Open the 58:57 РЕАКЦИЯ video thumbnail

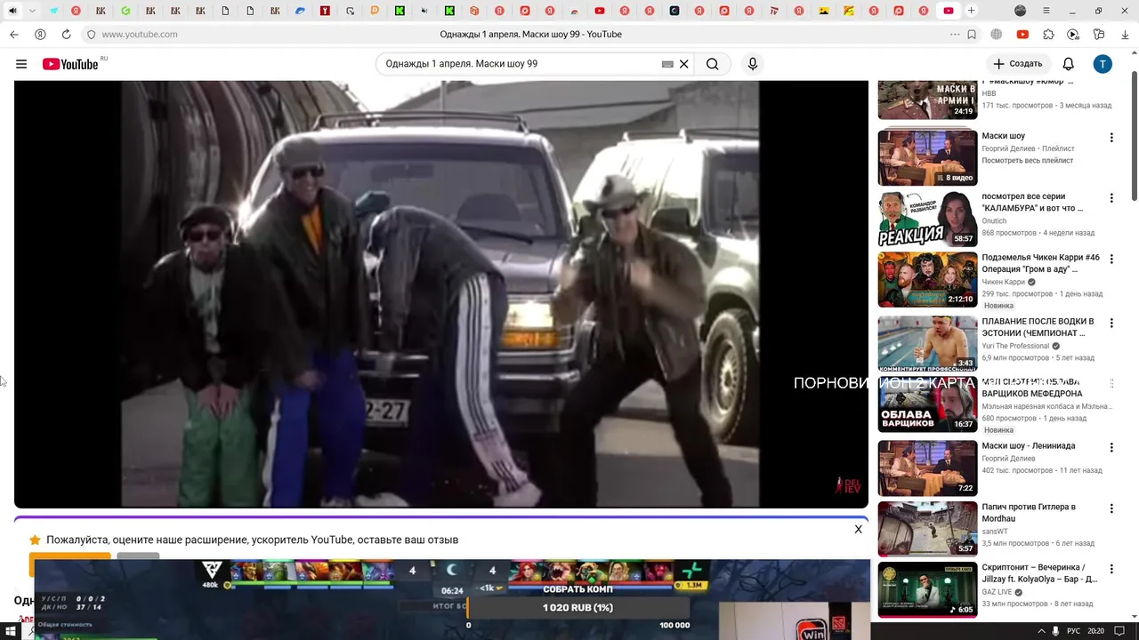coord(927,219)
